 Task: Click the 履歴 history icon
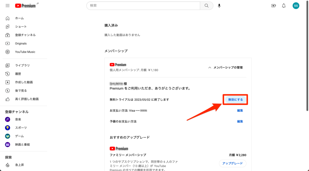pyautogui.click(x=8, y=74)
